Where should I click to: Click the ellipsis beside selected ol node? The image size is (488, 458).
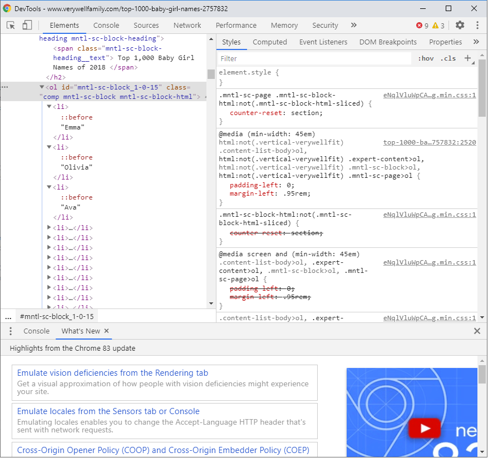pos(4,87)
